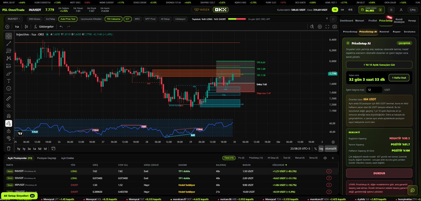This screenshot has width=421, height=201.
Task: Add a symbol to compare via plus icon
Action: point(8,26)
